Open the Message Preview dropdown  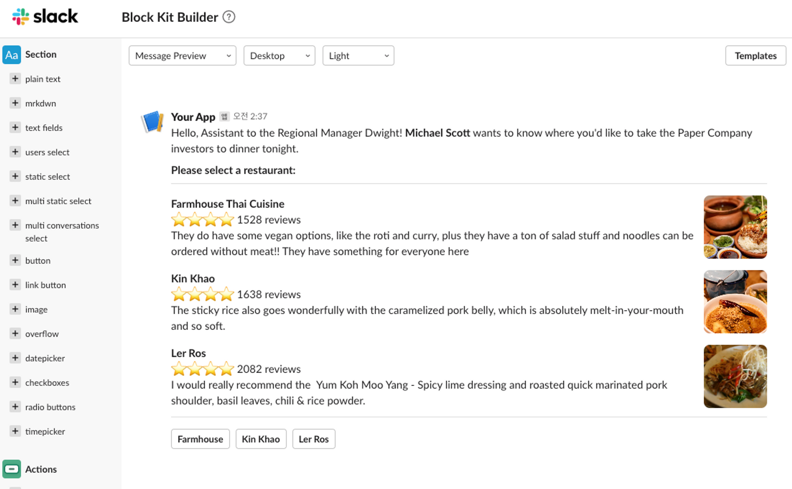[182, 56]
